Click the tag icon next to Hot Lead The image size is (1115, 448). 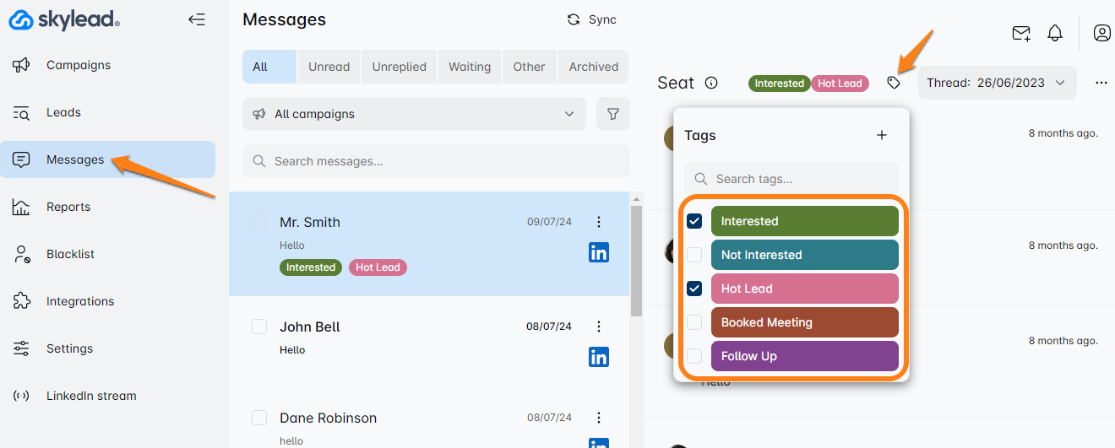pyautogui.click(x=894, y=83)
